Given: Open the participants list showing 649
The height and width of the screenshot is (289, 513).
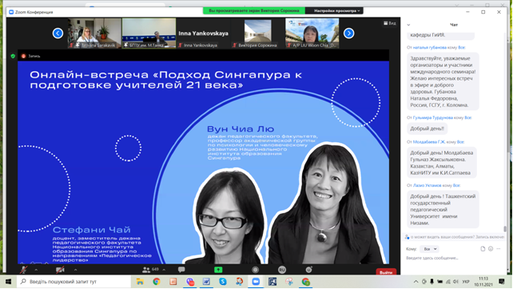Looking at the screenshot, I should (x=150, y=270).
